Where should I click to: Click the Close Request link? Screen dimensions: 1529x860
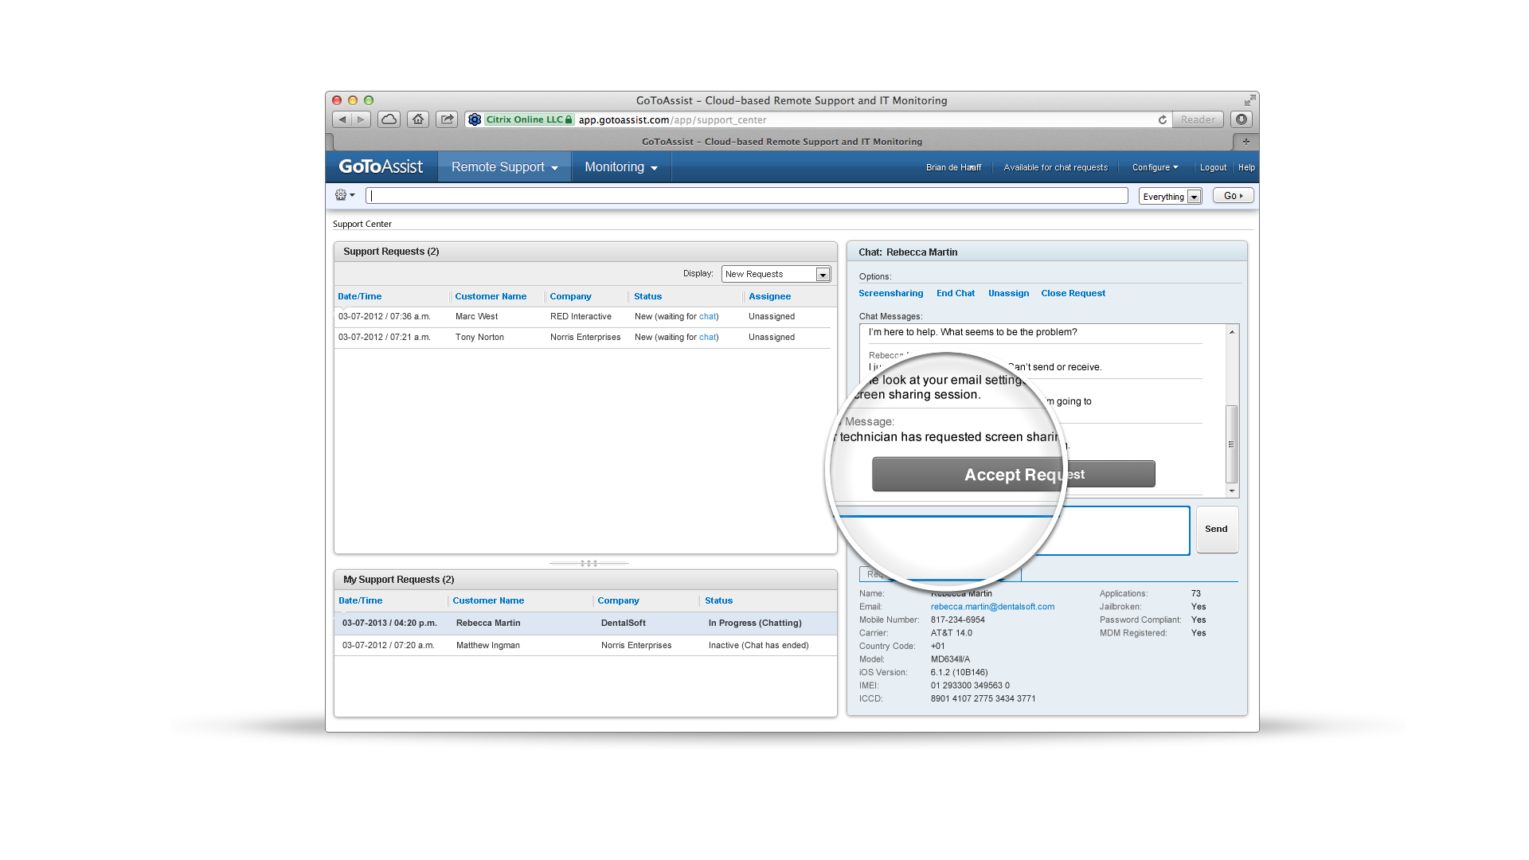pos(1073,293)
